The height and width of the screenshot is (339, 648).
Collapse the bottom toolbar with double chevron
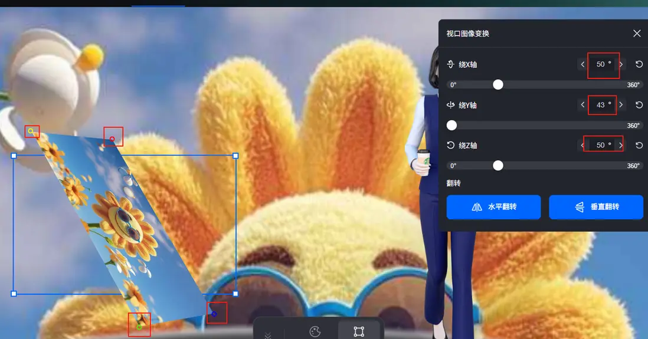(x=268, y=335)
